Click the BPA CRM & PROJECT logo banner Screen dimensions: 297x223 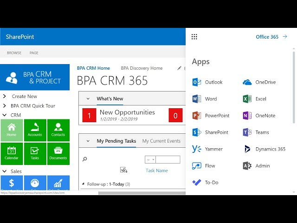tap(35, 78)
